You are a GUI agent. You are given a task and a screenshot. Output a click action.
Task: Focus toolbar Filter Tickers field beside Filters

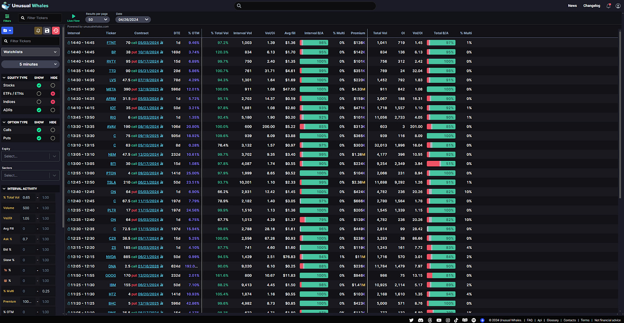click(x=40, y=18)
